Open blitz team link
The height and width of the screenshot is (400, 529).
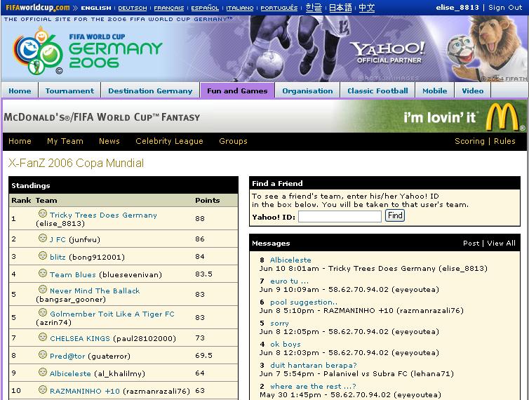58,257
